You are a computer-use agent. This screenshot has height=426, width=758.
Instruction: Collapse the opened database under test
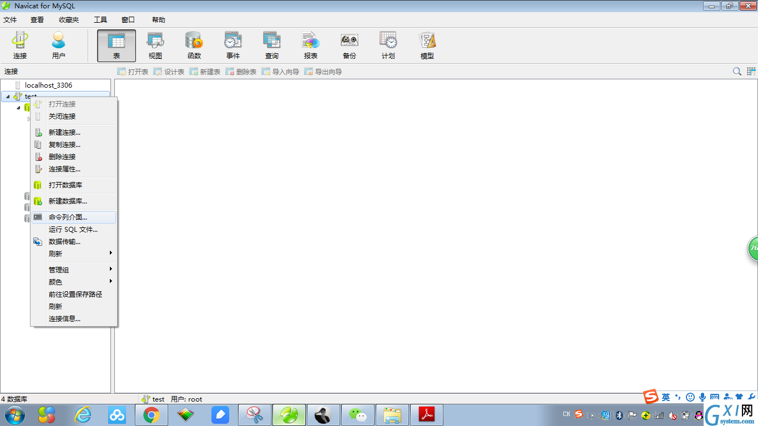pos(18,108)
